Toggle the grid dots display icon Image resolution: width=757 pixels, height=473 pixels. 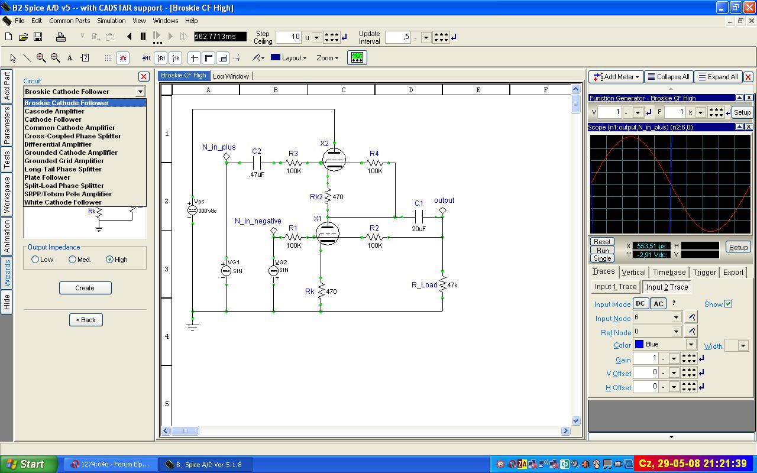108,58
